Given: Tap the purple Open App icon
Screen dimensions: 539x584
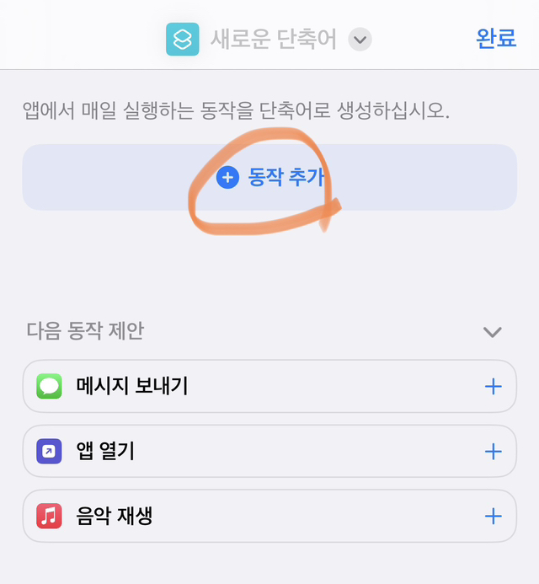Looking at the screenshot, I should (49, 451).
